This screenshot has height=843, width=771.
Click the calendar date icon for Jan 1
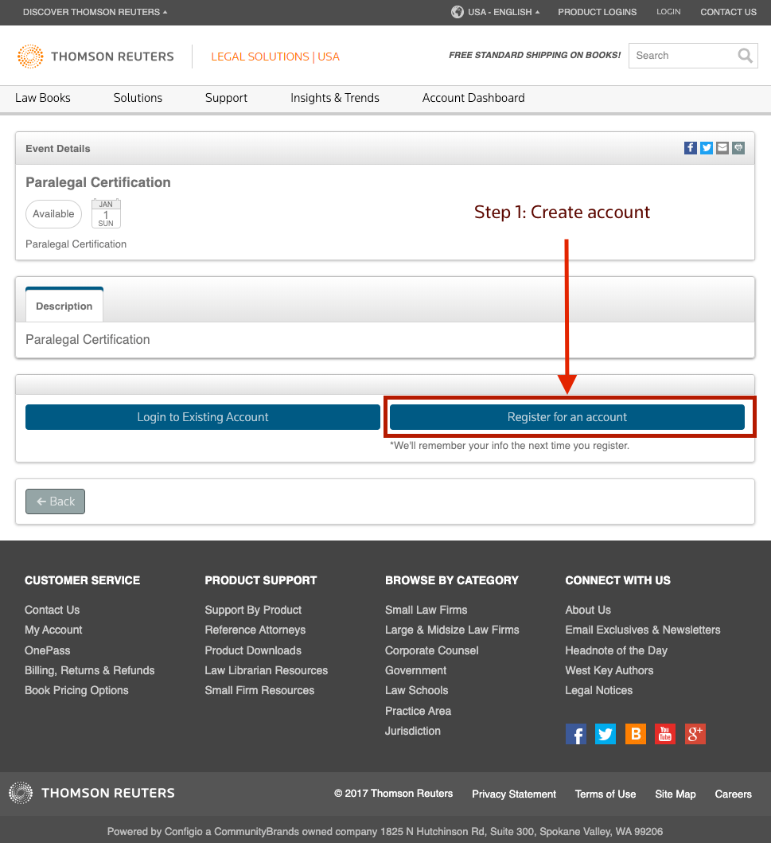[x=106, y=213]
